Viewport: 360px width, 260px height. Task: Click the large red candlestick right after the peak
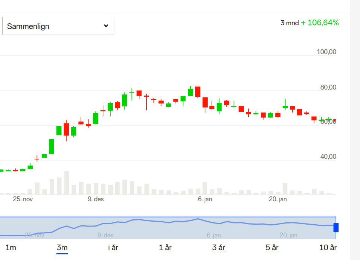click(198, 91)
